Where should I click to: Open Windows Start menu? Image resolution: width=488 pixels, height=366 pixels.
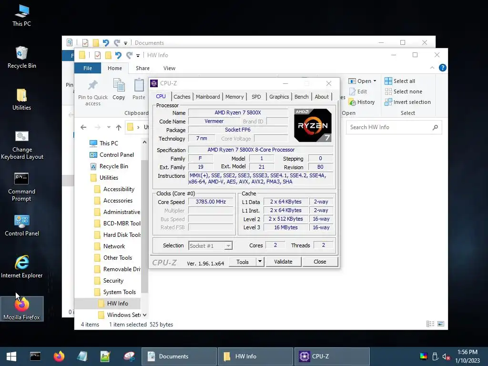11,356
